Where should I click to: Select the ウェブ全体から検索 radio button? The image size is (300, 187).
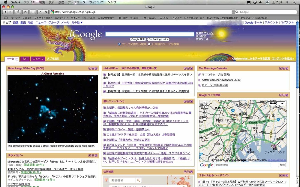coord(119,44)
